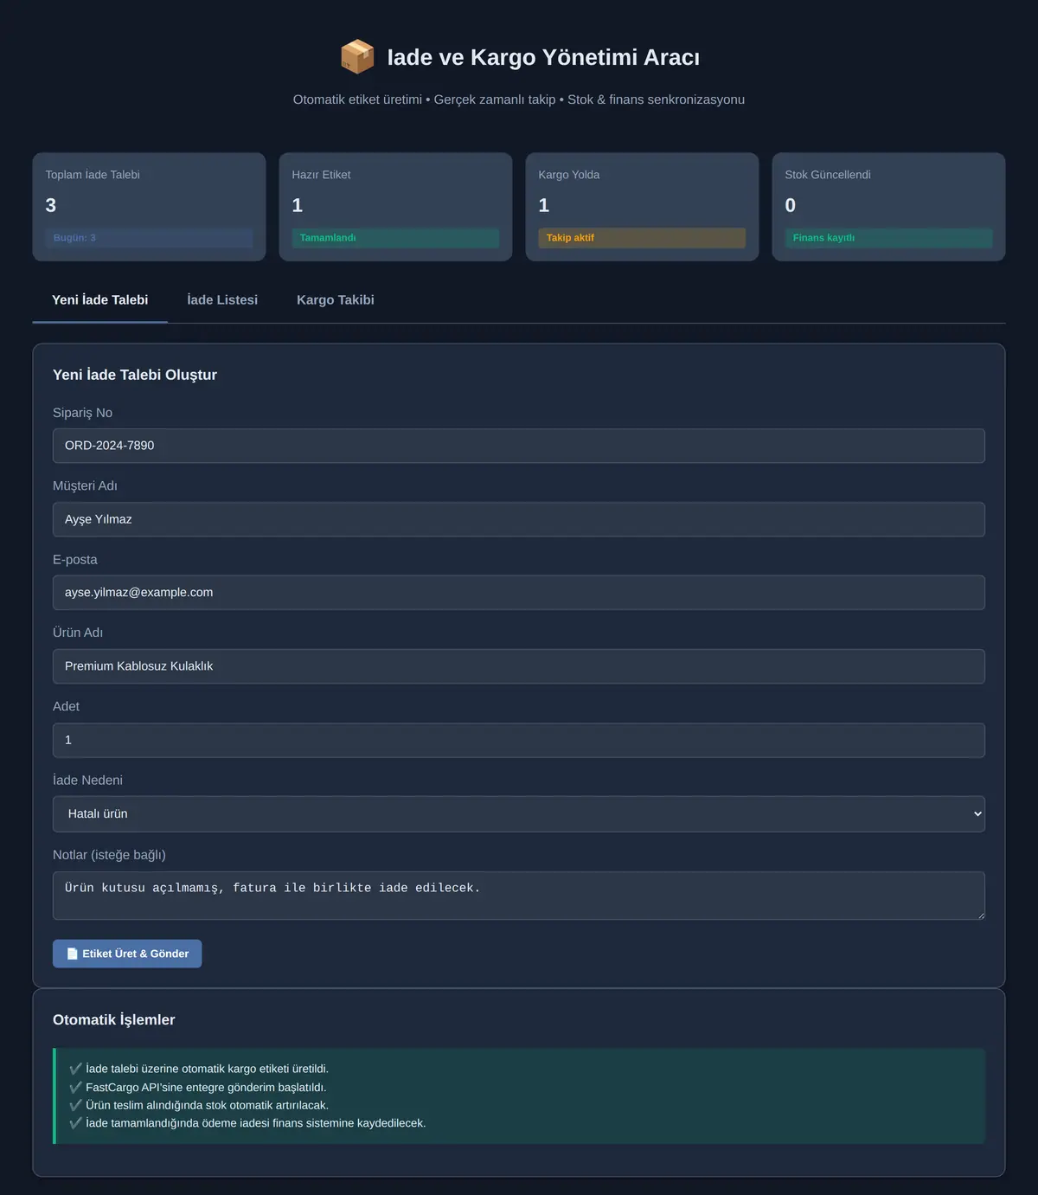Click the finans sistemine kaydedilecek line
Viewport: 1038px width, 1195px height.
click(x=247, y=1123)
